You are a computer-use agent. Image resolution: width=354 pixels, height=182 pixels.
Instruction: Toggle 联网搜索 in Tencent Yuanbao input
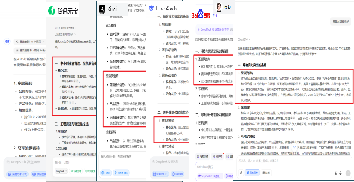[x=90, y=171]
